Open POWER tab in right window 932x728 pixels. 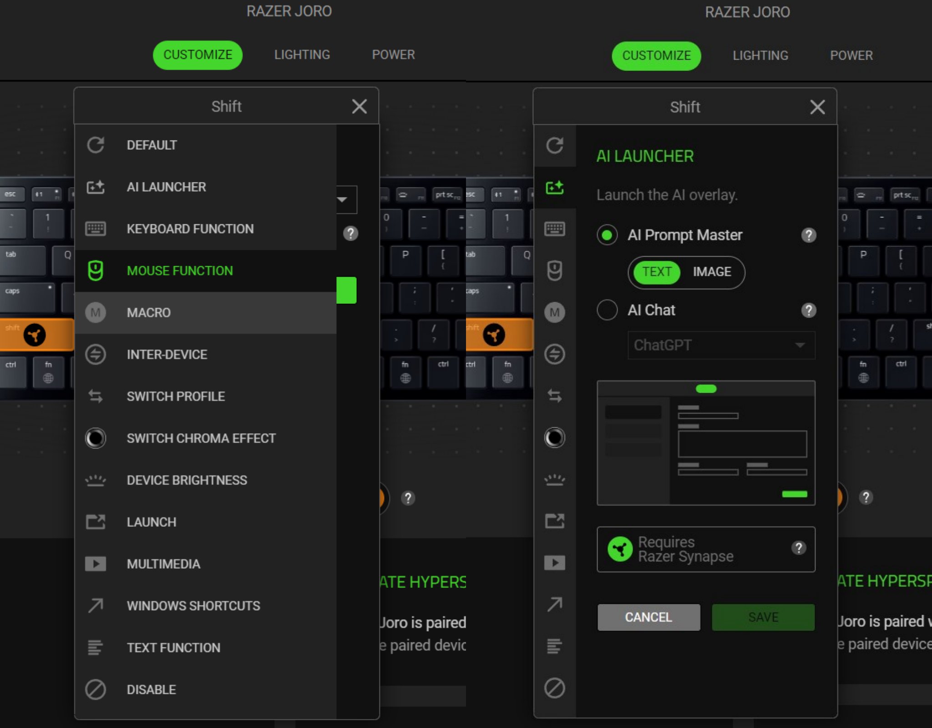coord(851,56)
